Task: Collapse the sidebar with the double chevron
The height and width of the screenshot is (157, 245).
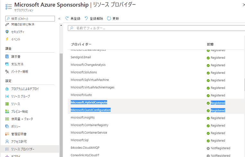Action: (59, 19)
